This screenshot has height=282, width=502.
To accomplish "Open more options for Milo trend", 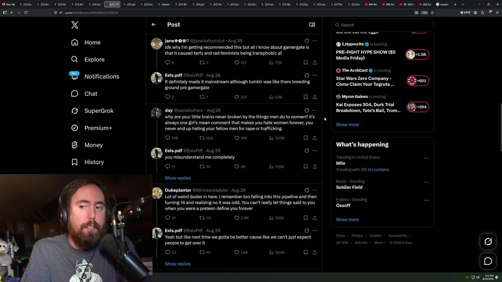I will [426, 158].
